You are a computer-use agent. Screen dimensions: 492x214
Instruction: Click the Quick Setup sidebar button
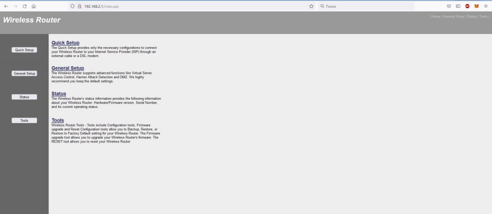point(24,50)
